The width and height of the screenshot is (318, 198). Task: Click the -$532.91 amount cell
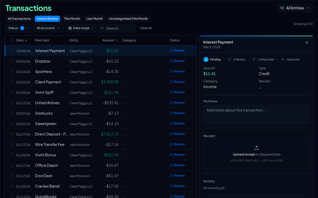(111, 103)
